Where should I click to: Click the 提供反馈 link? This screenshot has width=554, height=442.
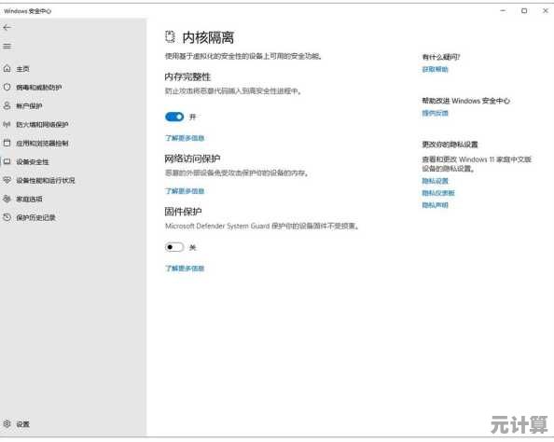tap(435, 113)
